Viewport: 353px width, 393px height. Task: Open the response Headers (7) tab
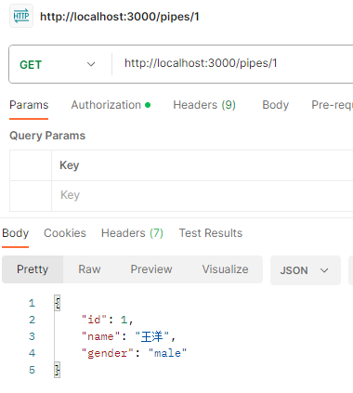click(x=132, y=233)
